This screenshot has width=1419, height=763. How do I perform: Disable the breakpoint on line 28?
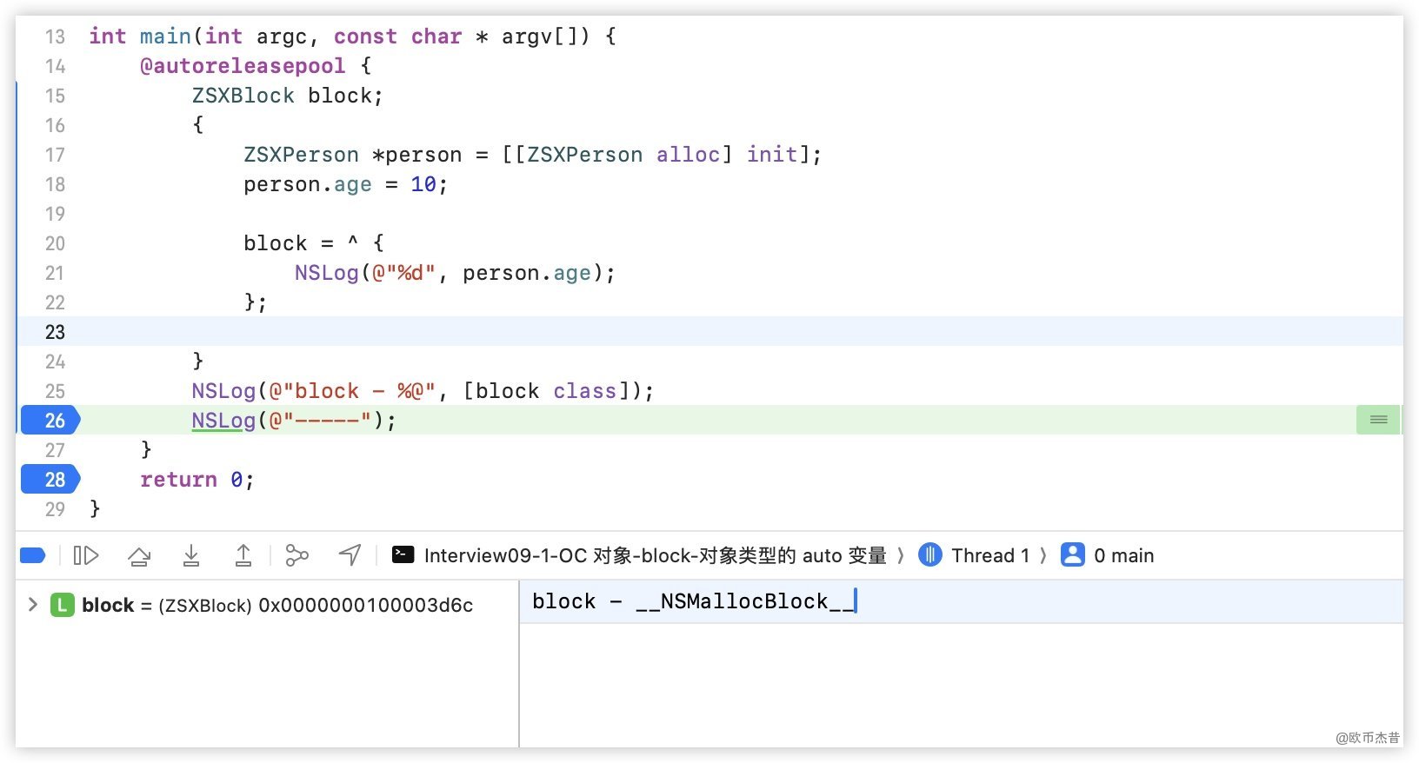point(50,480)
